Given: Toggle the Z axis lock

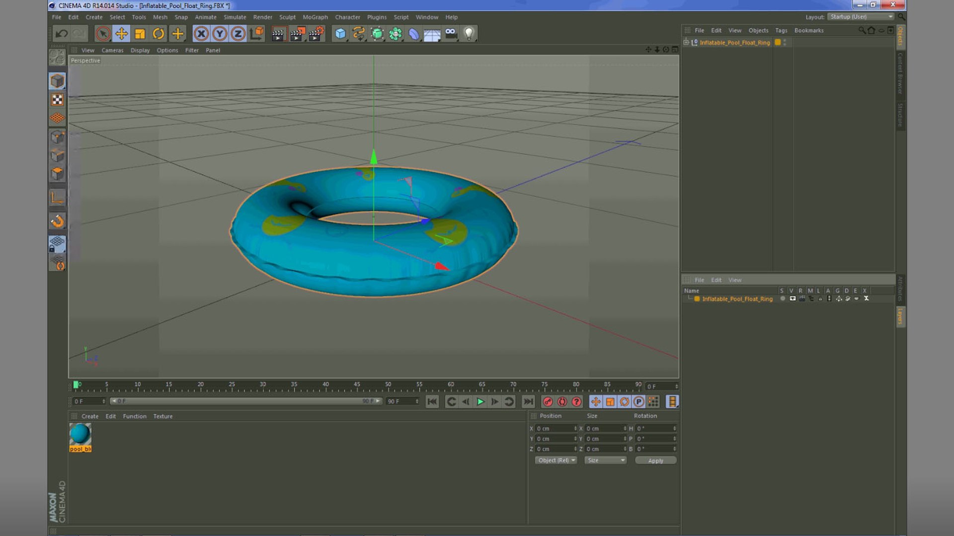Looking at the screenshot, I should (238, 34).
